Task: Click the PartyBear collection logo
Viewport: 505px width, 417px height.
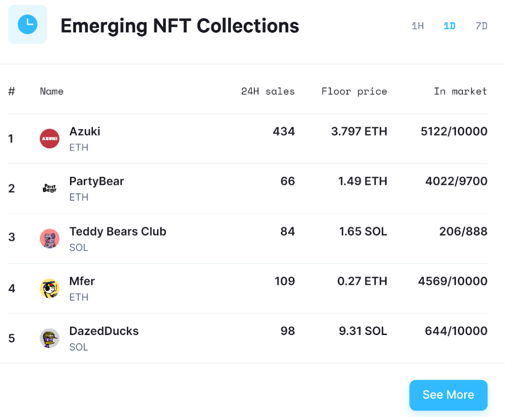Action: 50,188
